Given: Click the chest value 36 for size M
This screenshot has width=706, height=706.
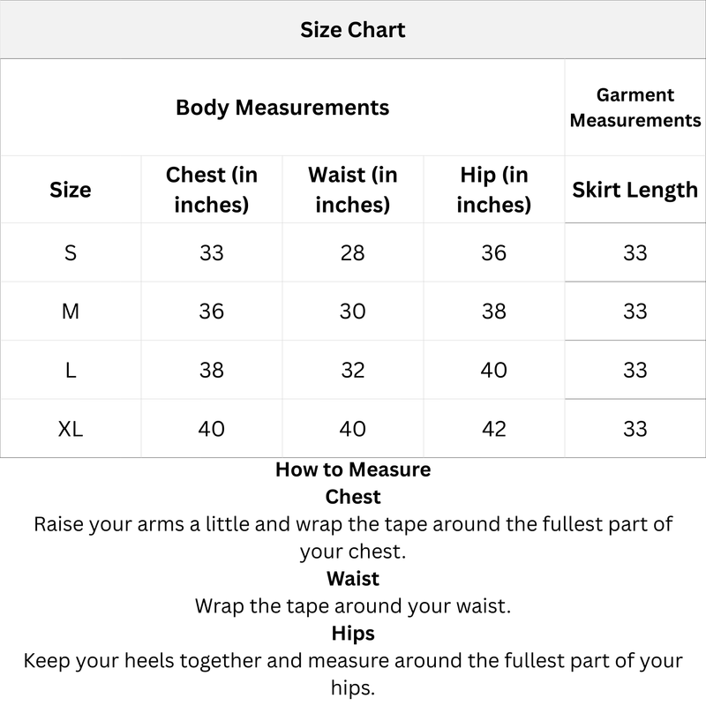Looking at the screenshot, I should pyautogui.click(x=212, y=312).
